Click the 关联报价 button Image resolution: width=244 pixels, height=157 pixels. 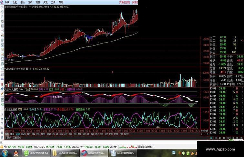click(x=17, y=138)
